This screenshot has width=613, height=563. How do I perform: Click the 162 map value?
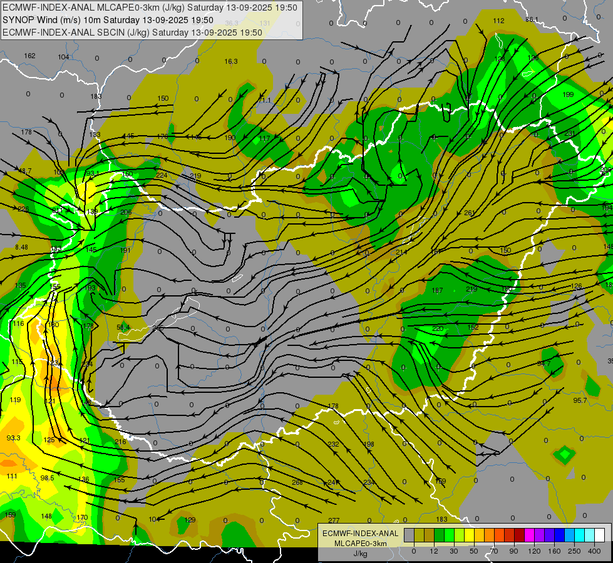29,56
